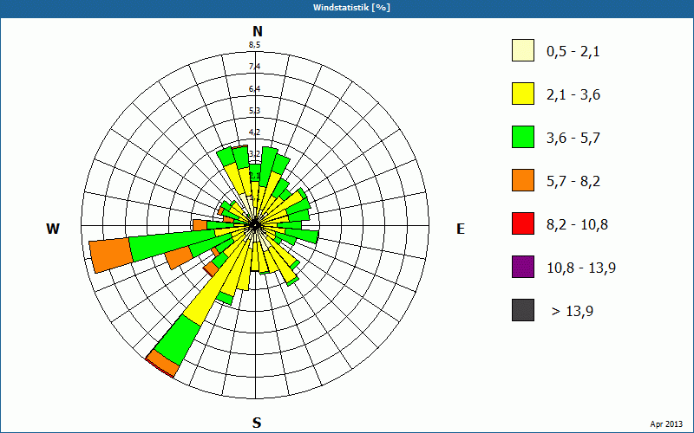694x433 pixels.
Task: Click the orange 5,7 - 8,2 legend swatch
Action: point(523,180)
